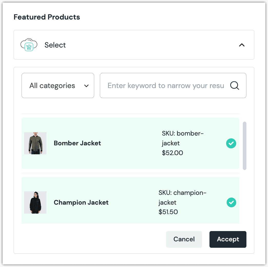Click the Champion Jacket product thumbnail
Screen dimensions: 268x267
pos(35,202)
